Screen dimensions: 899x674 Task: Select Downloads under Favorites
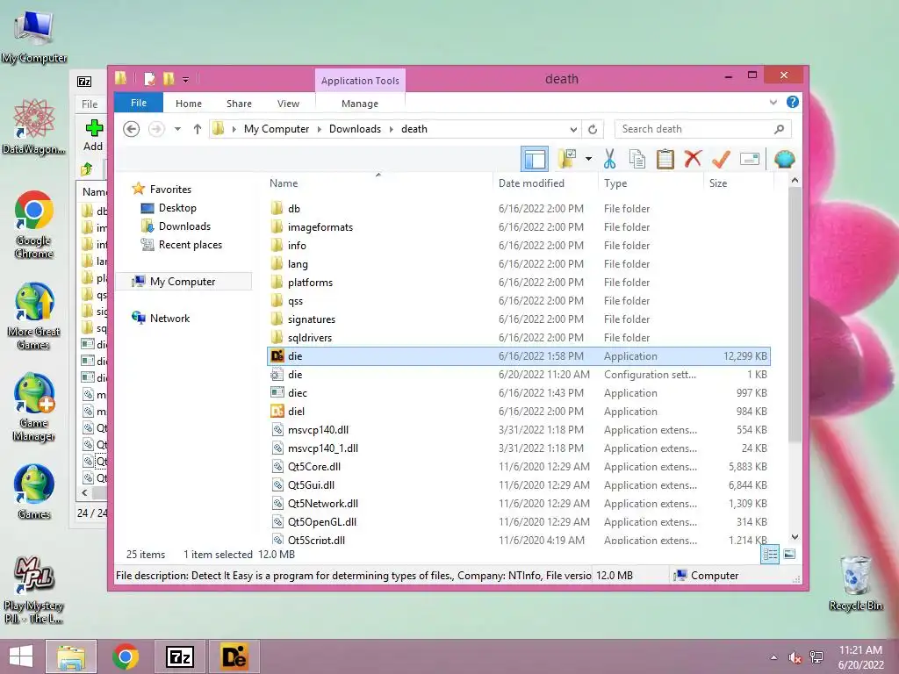coord(184,226)
